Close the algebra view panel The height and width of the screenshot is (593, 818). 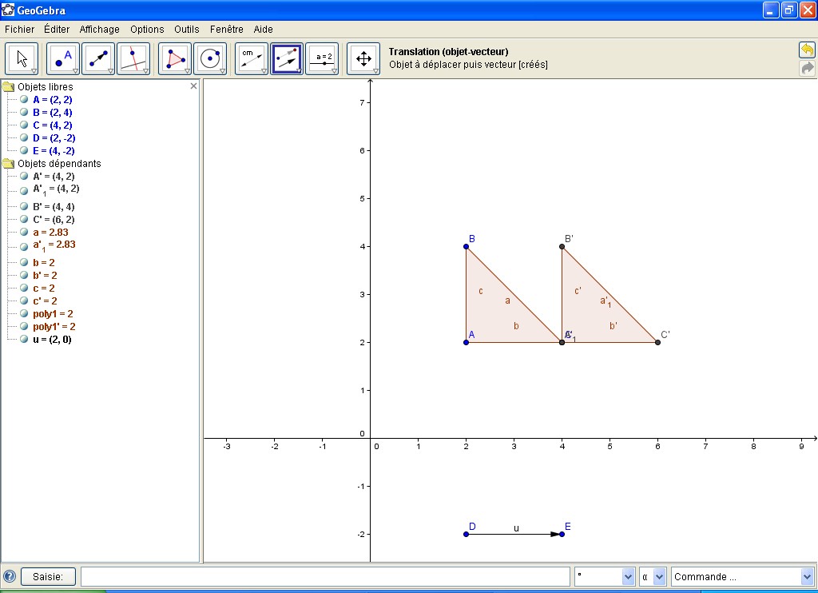point(193,86)
